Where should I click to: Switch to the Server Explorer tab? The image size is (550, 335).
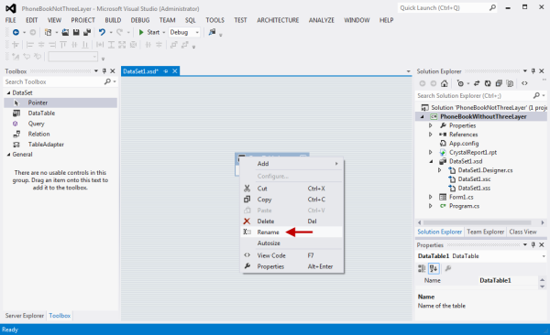(25, 316)
